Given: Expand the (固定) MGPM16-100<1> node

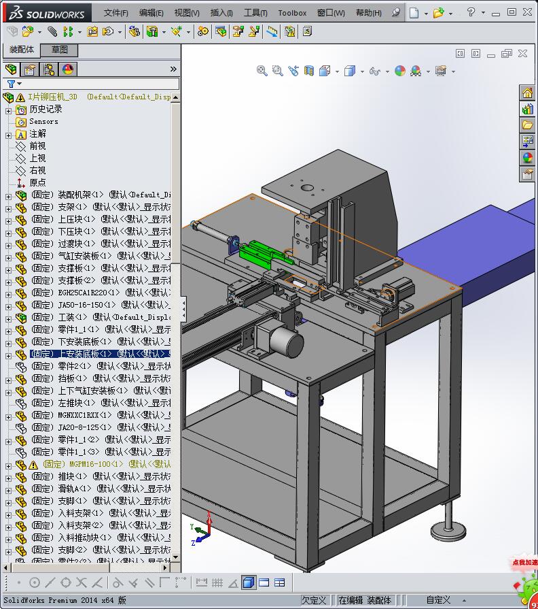Looking at the screenshot, I should click(x=9, y=466).
